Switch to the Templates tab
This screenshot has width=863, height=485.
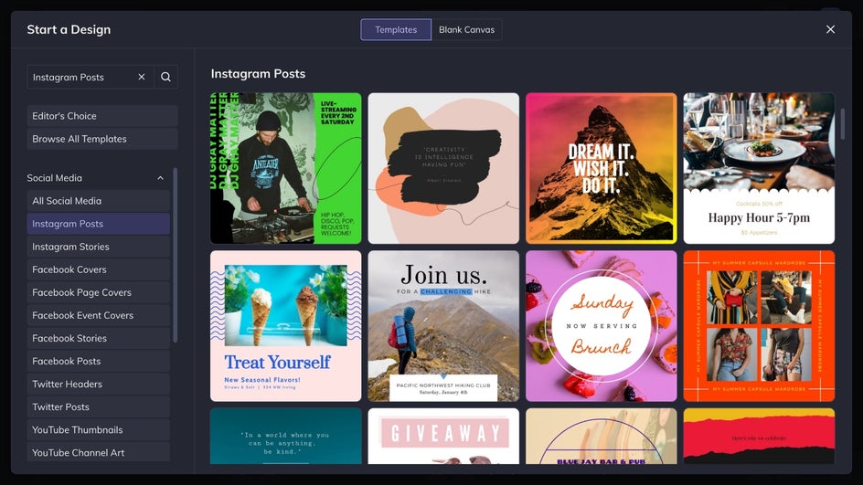click(396, 30)
